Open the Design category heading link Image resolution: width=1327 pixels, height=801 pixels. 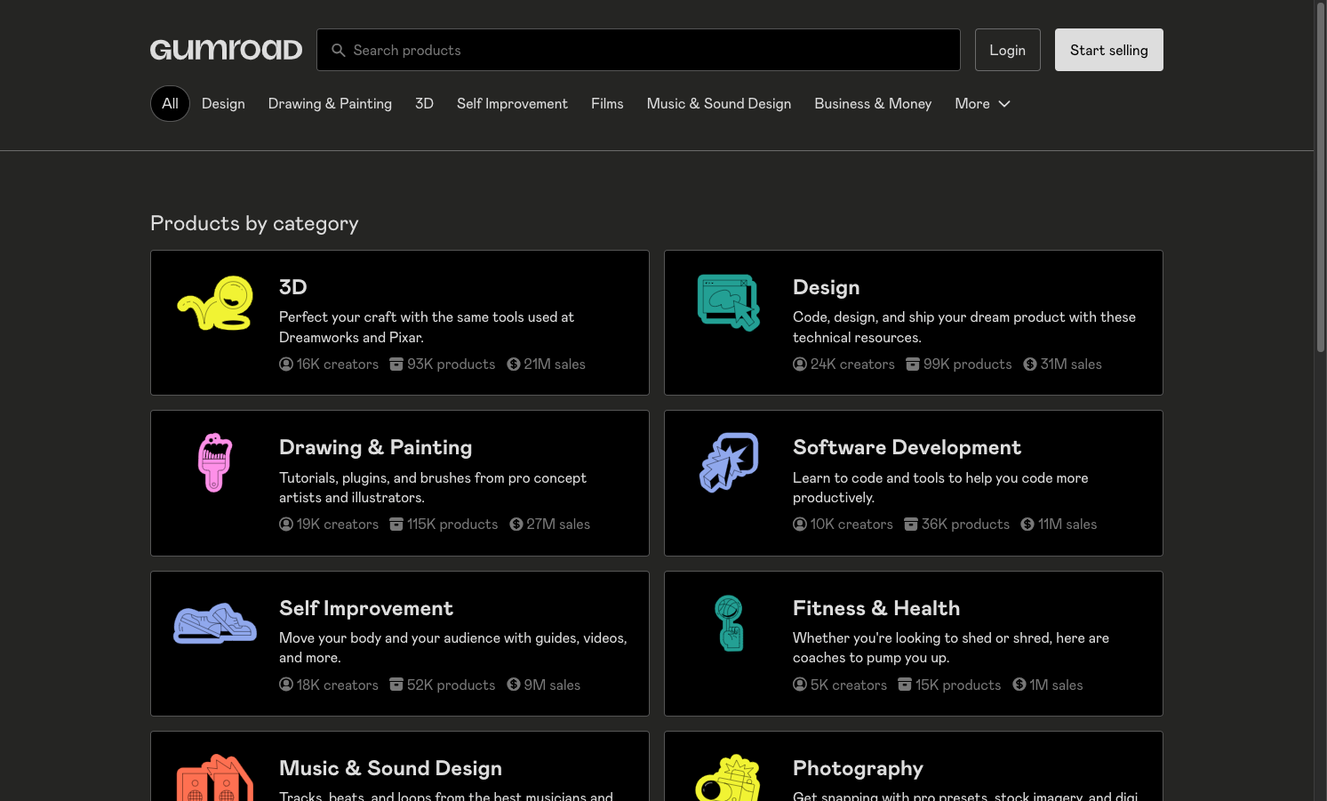point(827,287)
